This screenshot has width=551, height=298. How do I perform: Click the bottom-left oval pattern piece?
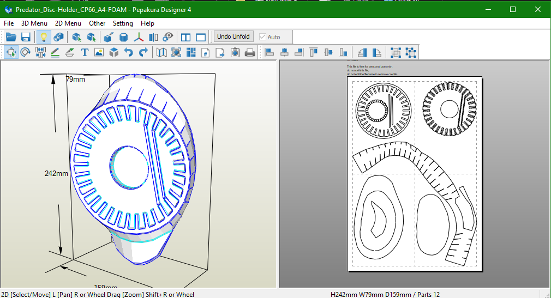[x=379, y=217]
